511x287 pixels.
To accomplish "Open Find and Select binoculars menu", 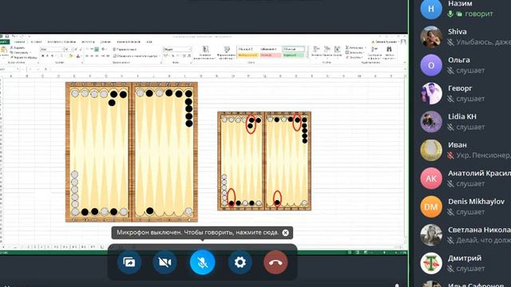I will (x=389, y=53).
